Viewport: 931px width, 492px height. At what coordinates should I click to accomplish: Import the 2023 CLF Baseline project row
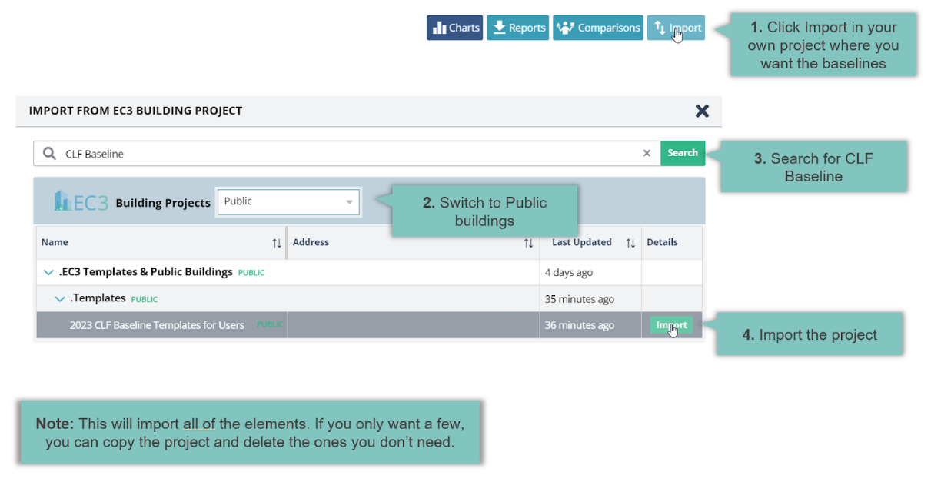[x=671, y=325]
